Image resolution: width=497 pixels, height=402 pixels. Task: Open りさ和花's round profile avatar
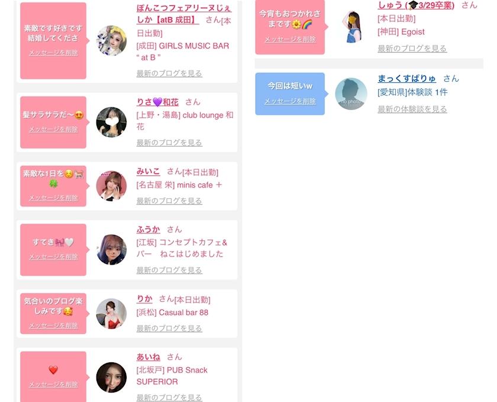[111, 123]
